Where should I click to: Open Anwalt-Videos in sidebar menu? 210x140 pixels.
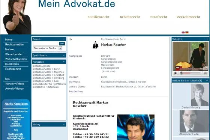(15, 89)
